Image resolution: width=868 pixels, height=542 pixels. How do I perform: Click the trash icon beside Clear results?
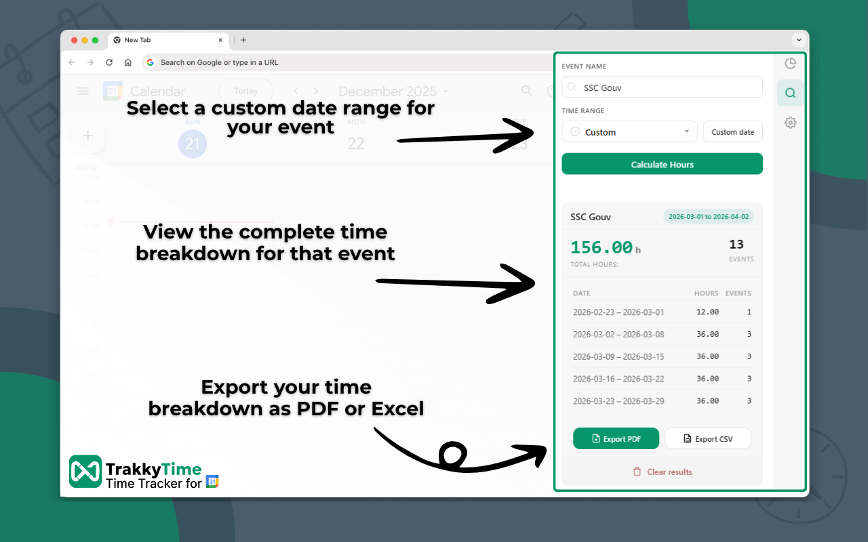pos(637,472)
